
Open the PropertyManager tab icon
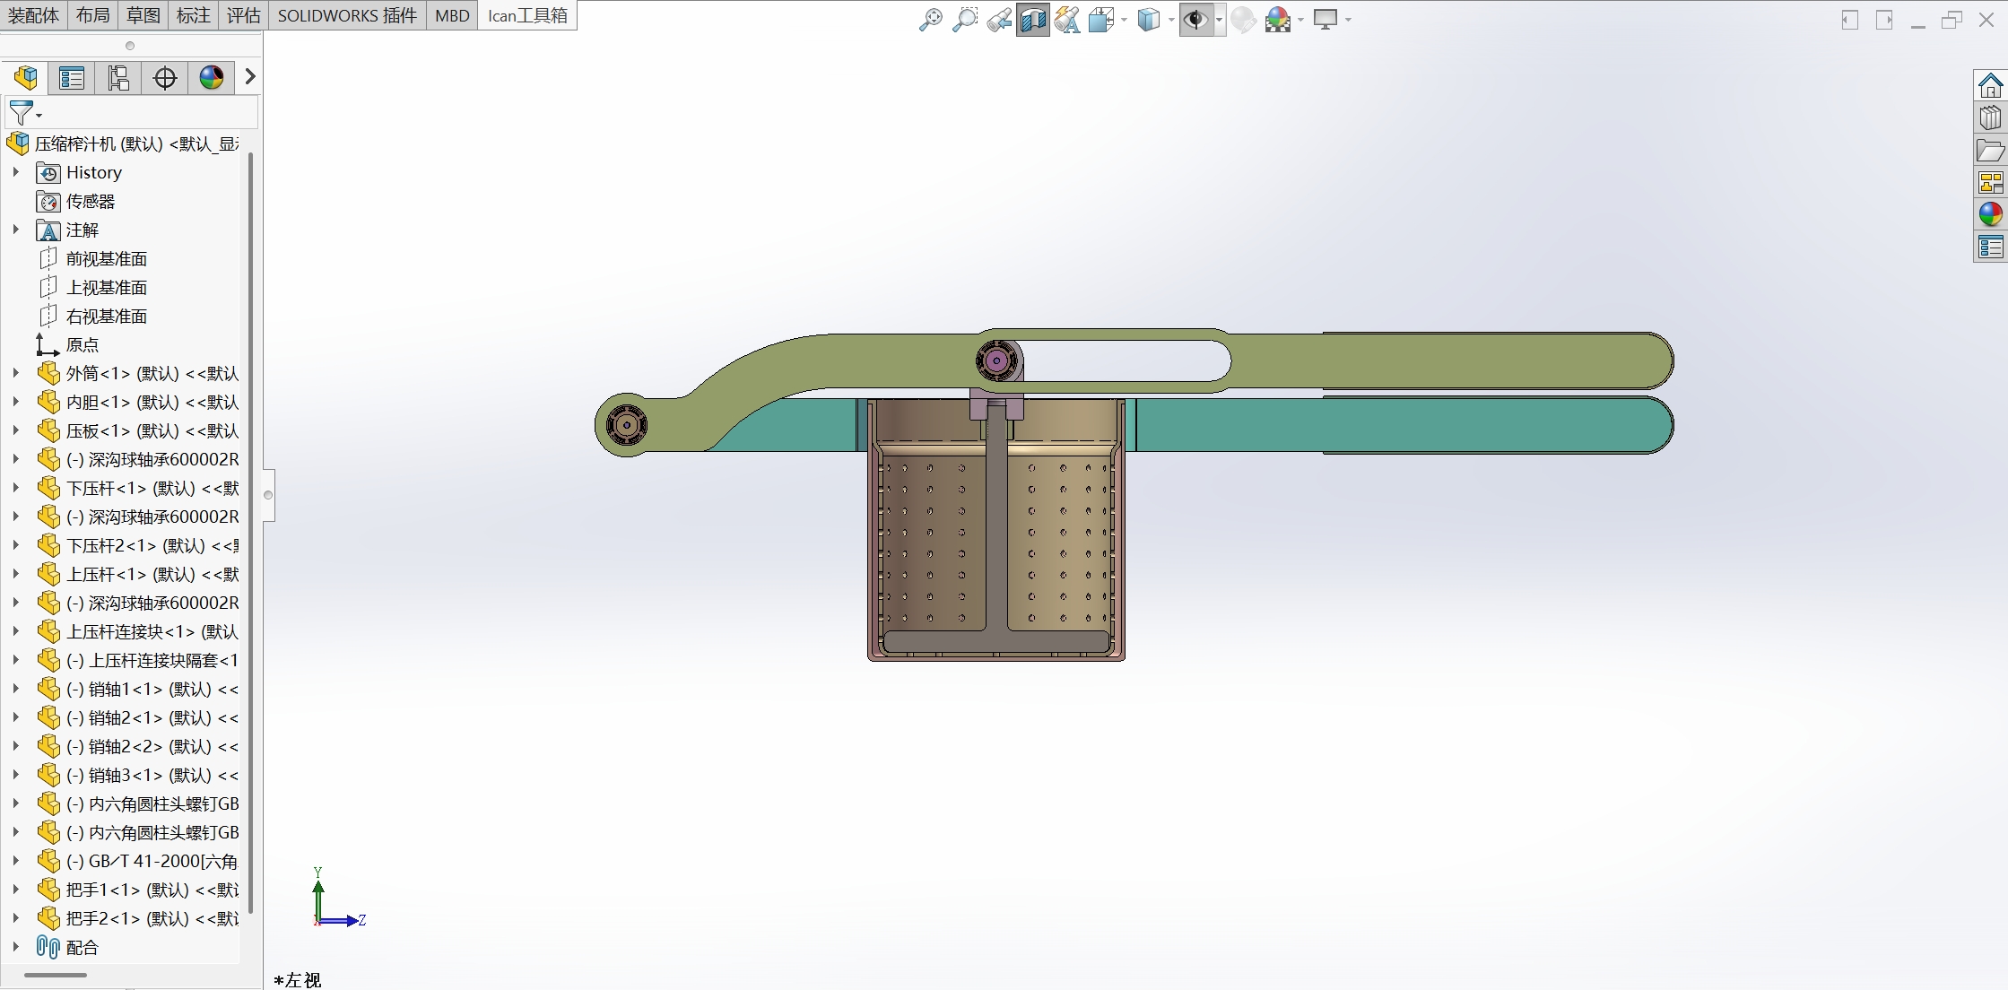[x=72, y=78]
